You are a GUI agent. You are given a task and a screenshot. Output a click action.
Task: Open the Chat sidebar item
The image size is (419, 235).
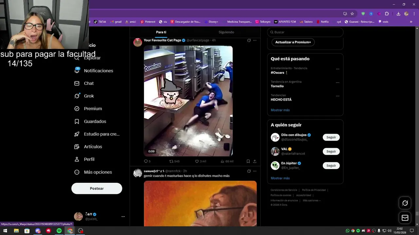pos(84,83)
